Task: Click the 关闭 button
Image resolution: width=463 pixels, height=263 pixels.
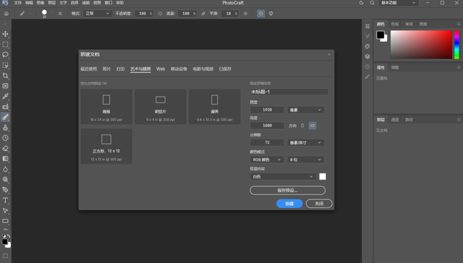Action: pyautogui.click(x=319, y=204)
